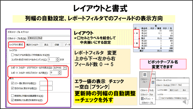The image size is (193, 109).
Task: Collapse group A in the sample pivot table
Action: tap(134, 33)
